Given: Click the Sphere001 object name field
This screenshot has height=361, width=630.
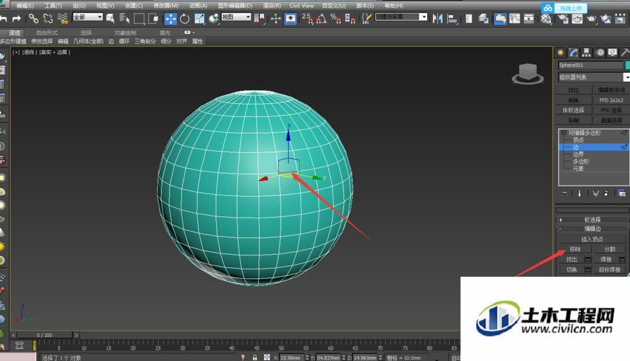Looking at the screenshot, I should [x=590, y=65].
